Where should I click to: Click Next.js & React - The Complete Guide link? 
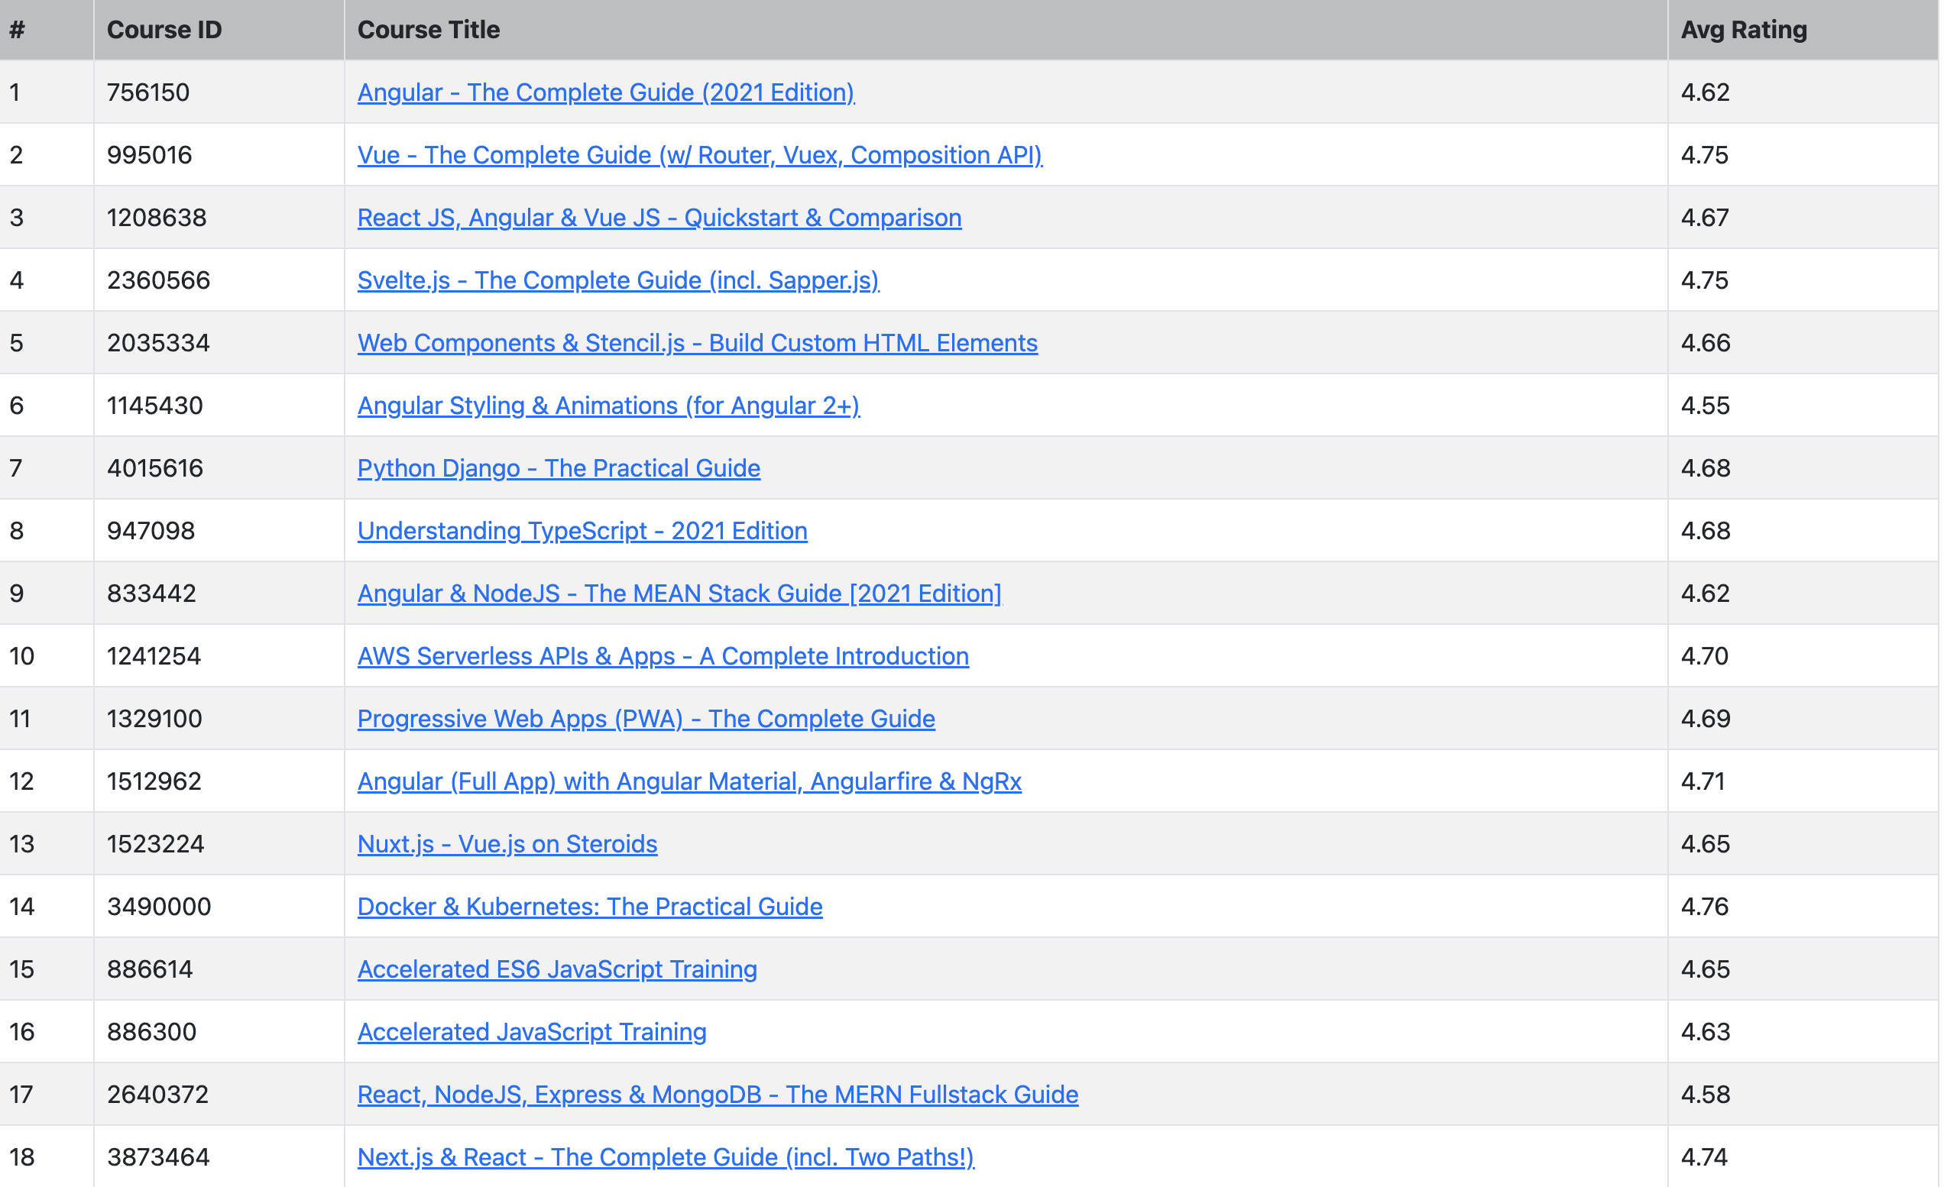665,1157
